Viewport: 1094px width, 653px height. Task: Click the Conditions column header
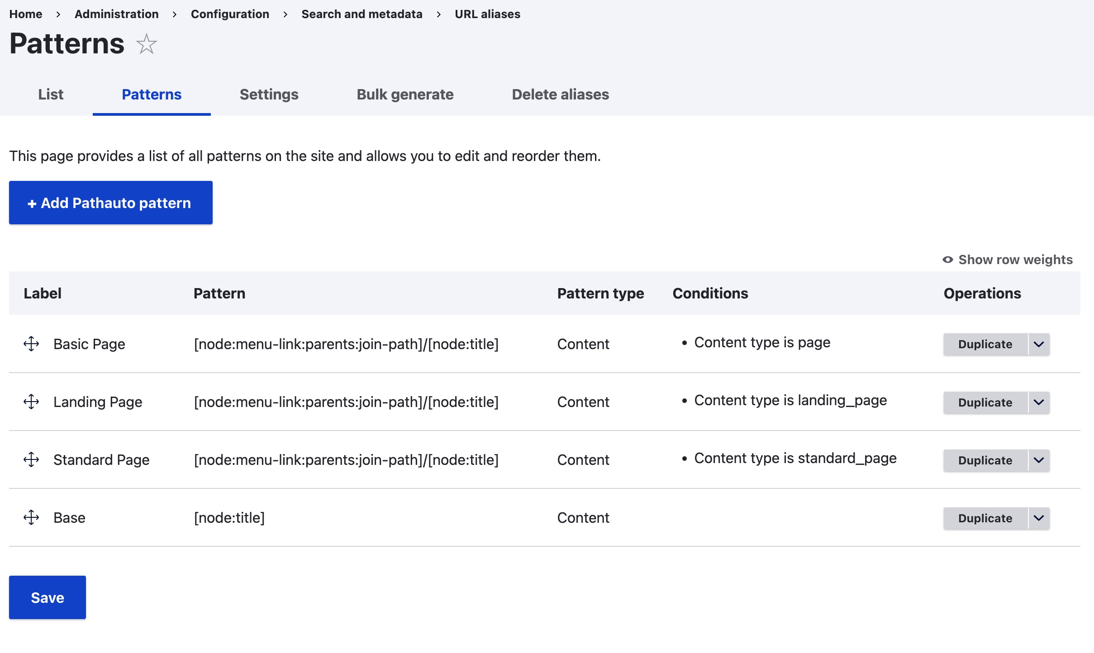tap(710, 293)
